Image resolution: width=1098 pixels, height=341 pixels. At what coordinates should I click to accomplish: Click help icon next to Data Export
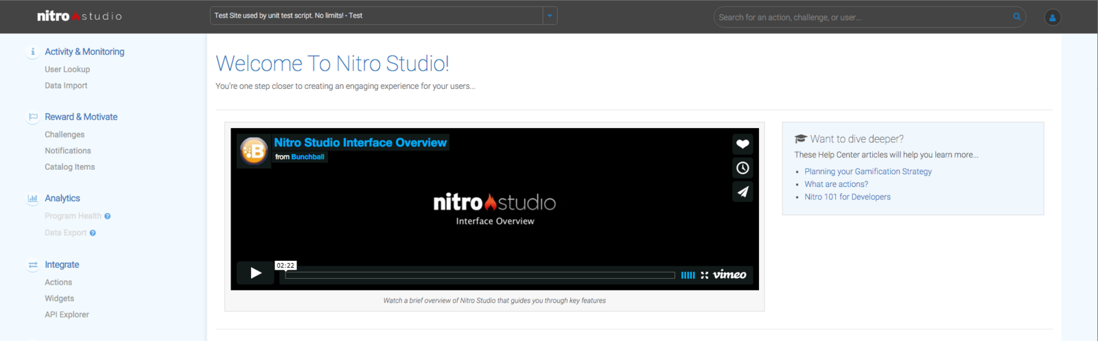(93, 233)
